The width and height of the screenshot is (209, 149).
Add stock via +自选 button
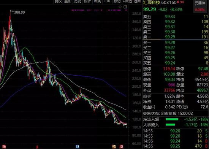click(x=128, y=2)
